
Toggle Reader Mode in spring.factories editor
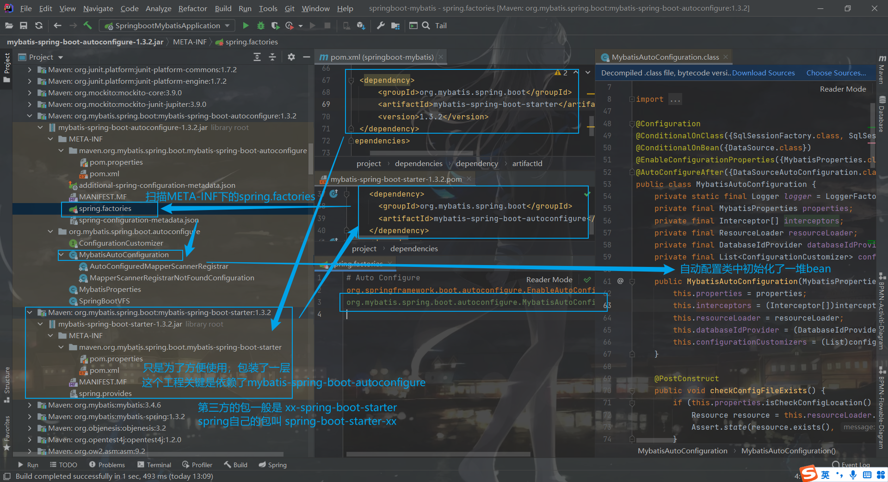tap(549, 279)
